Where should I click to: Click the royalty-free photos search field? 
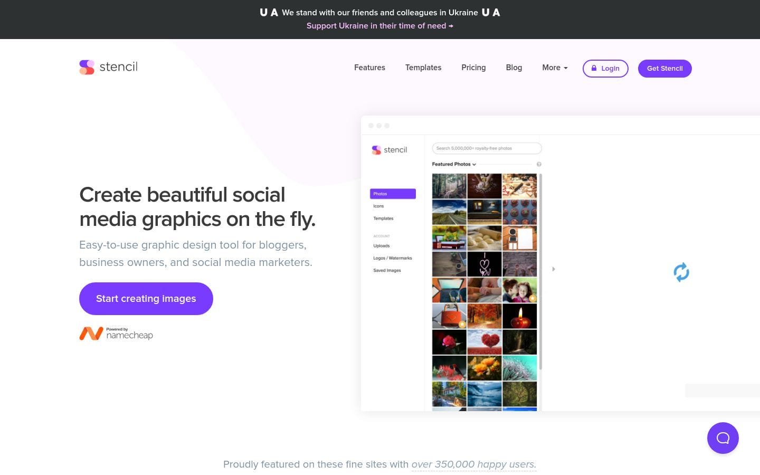tap(487, 148)
